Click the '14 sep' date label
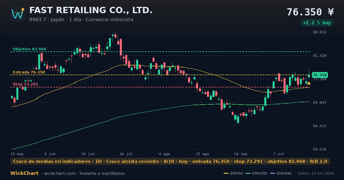The image size is (344, 180). pos(241,154)
